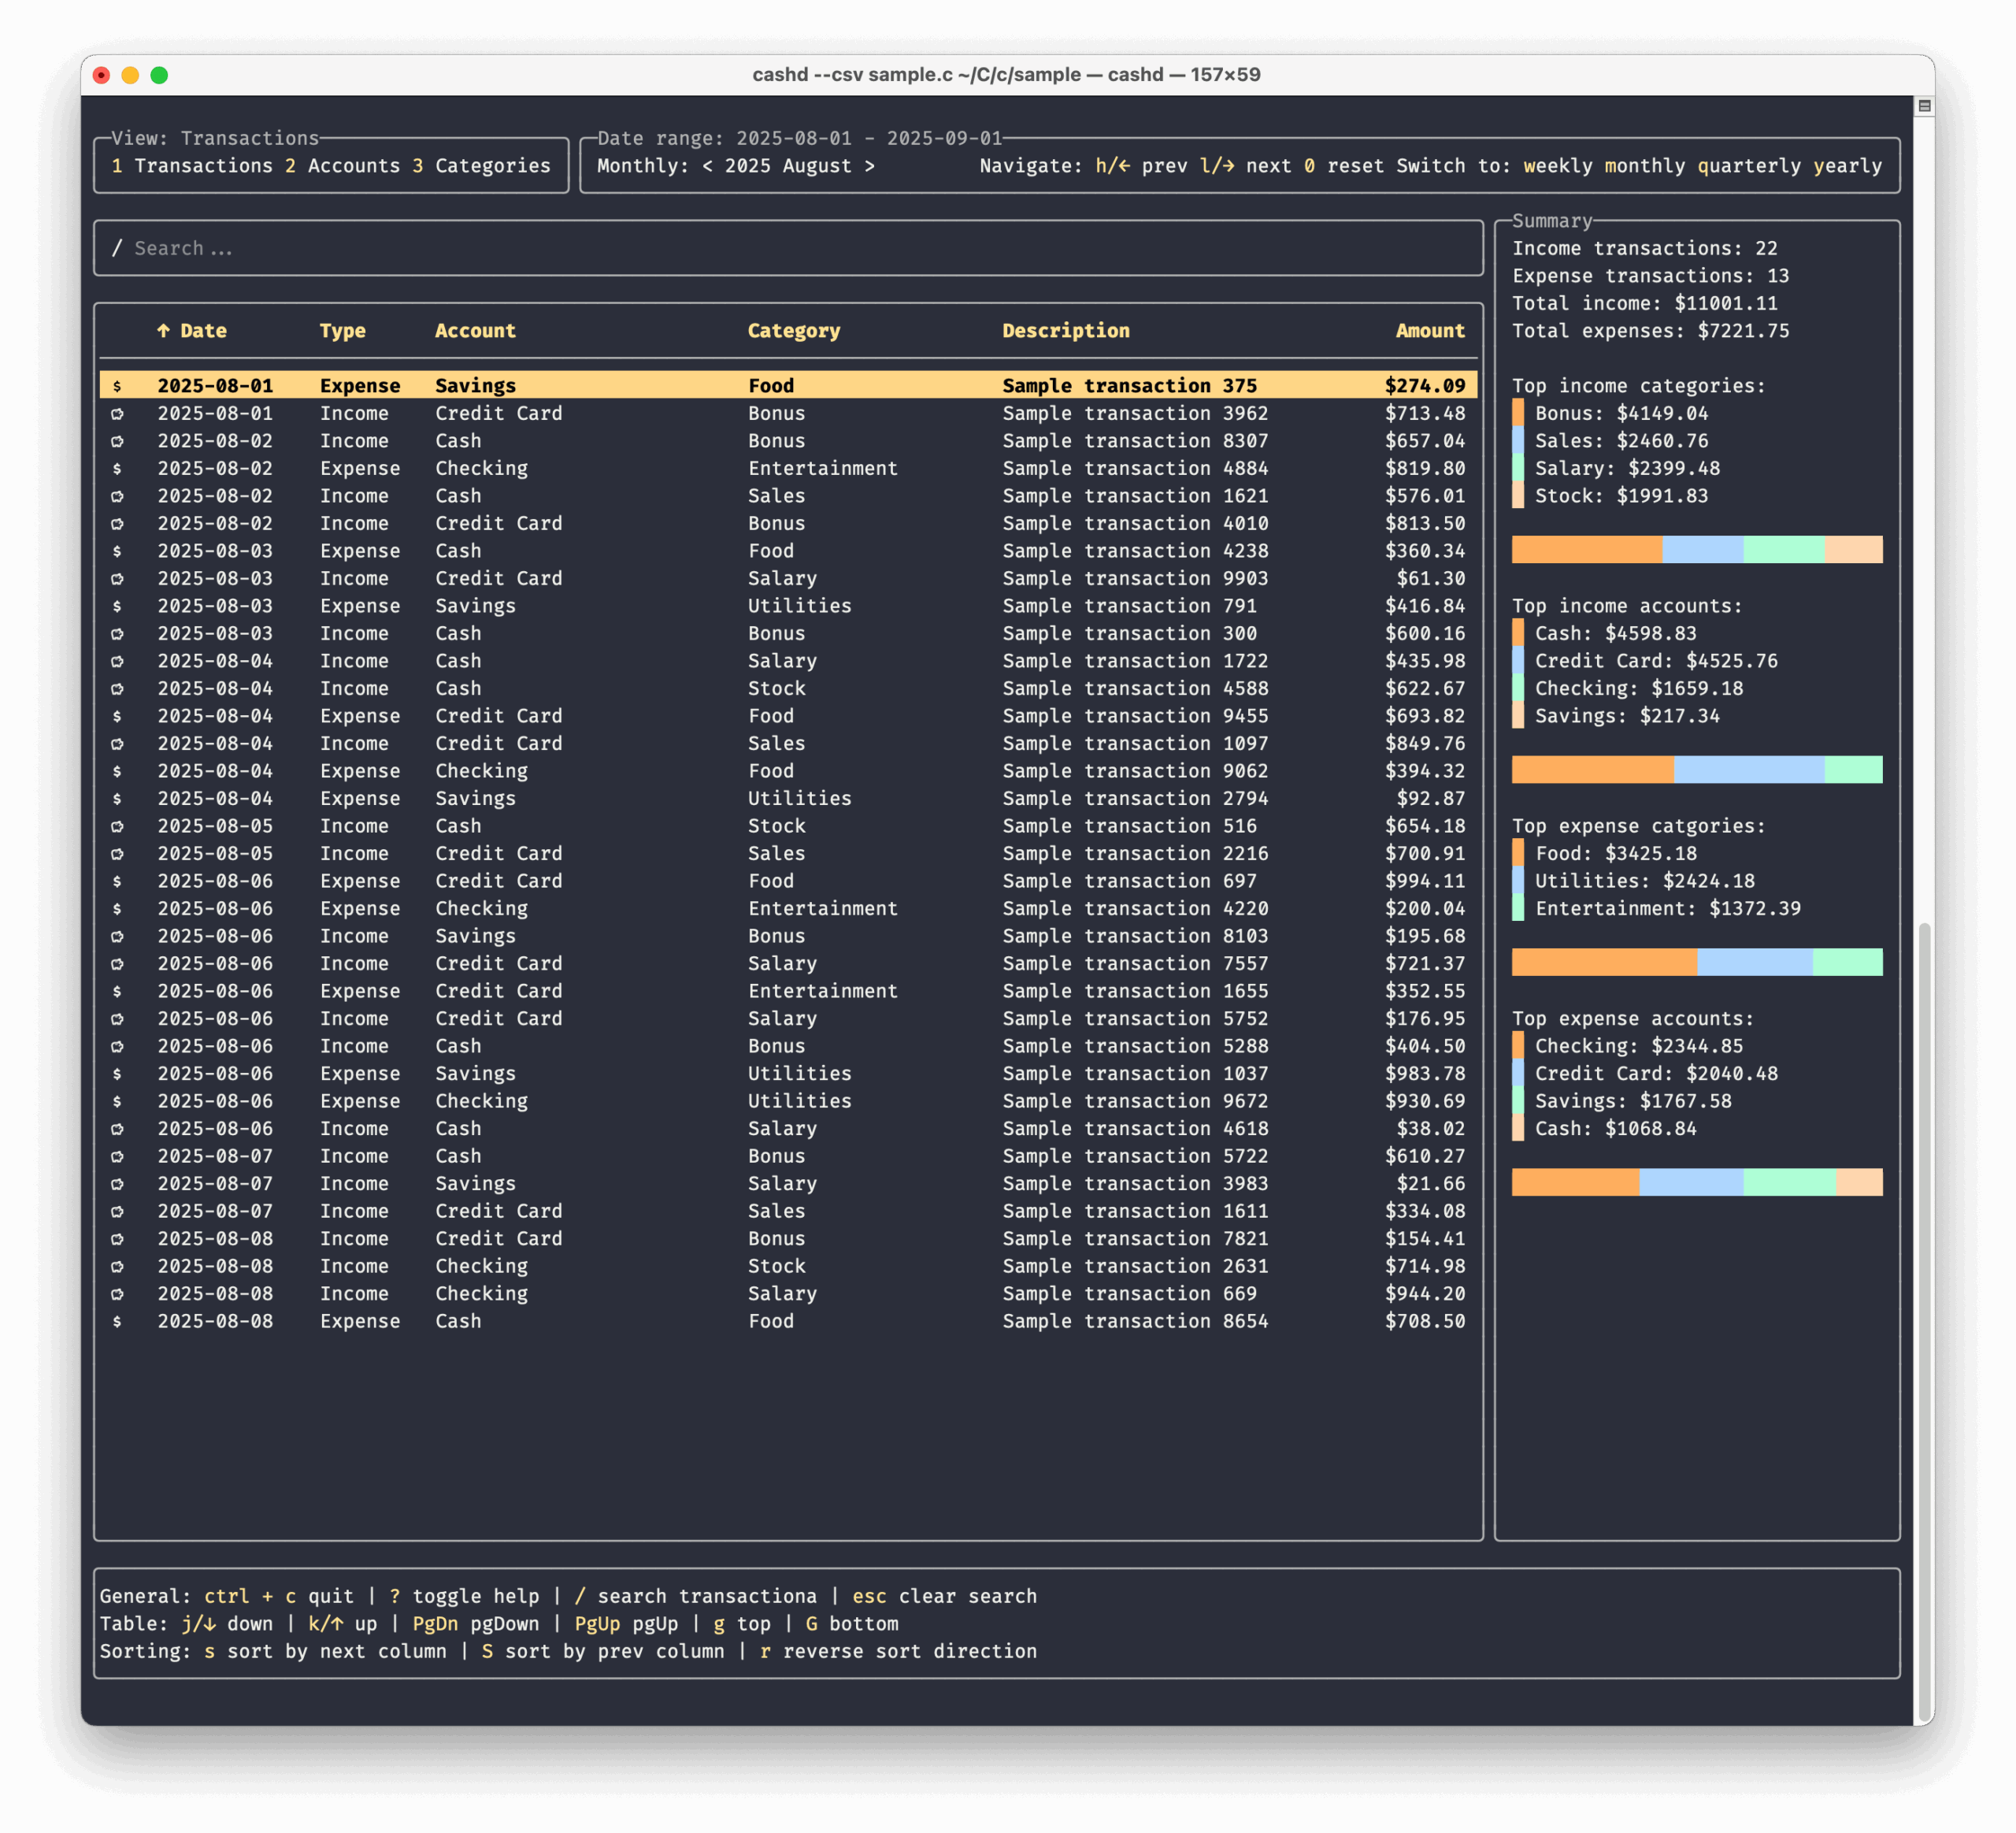This screenshot has height=1833, width=2016.
Task: Click the terminal scroll indicator icon at top right
Action: point(1924,106)
